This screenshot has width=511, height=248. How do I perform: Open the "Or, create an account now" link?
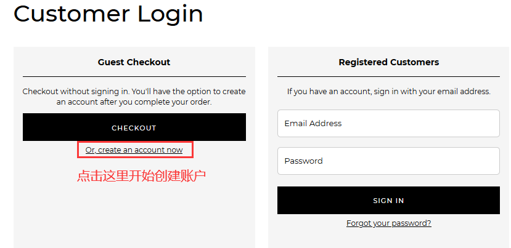(134, 150)
